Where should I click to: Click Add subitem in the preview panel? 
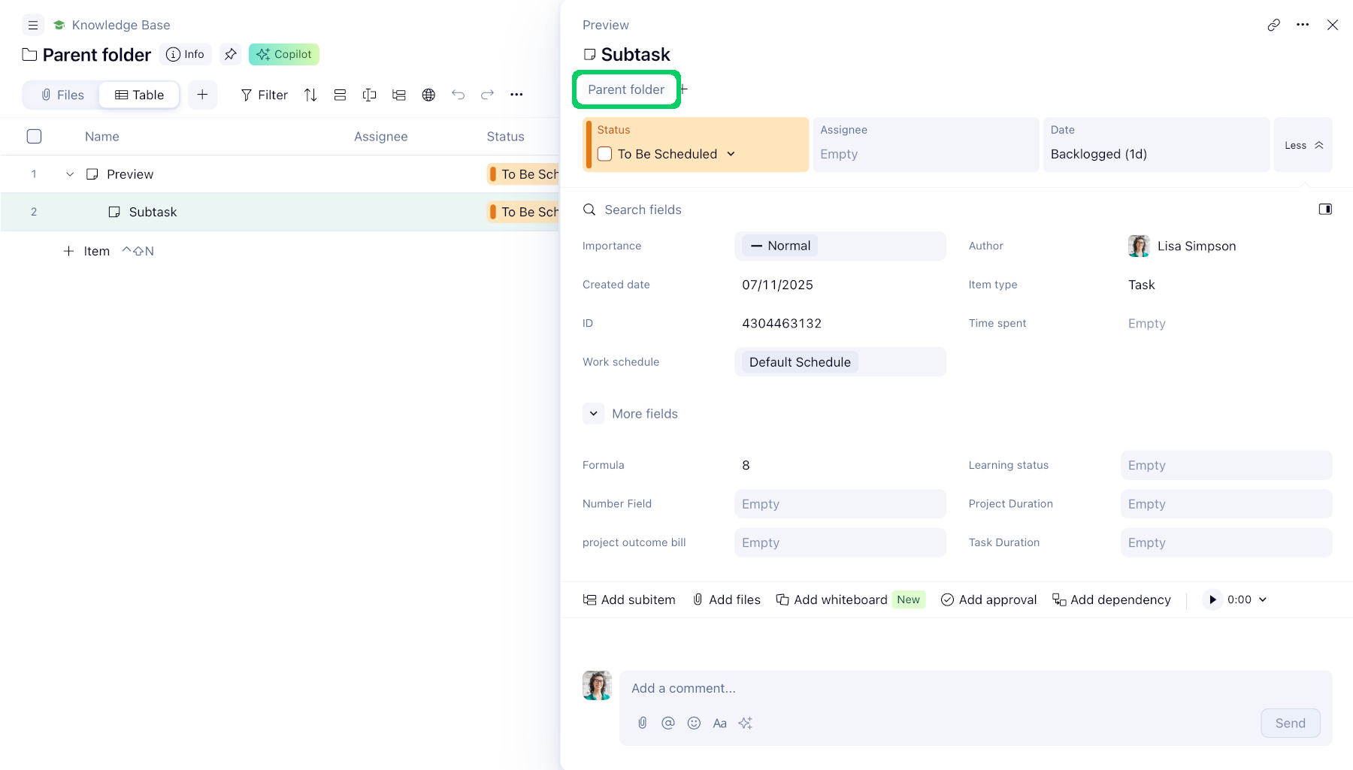click(629, 599)
